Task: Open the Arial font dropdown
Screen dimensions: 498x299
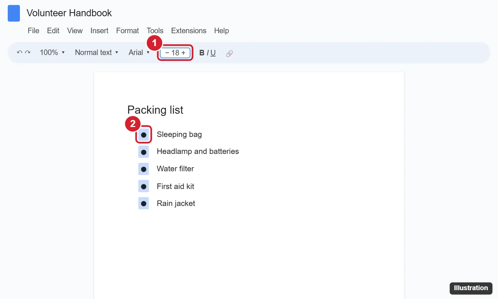Action: 139,52
